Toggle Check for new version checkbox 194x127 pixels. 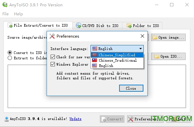tap(53, 57)
